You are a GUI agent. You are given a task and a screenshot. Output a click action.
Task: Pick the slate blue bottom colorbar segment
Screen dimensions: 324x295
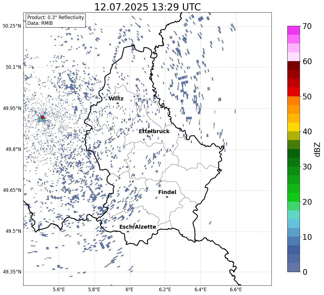tap(293, 267)
